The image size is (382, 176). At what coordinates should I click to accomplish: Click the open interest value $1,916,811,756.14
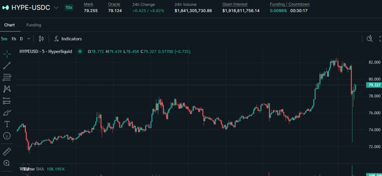(x=241, y=11)
